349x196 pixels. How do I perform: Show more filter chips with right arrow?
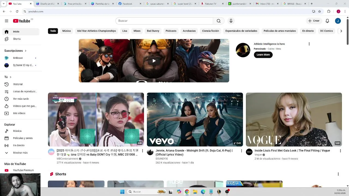point(341,31)
